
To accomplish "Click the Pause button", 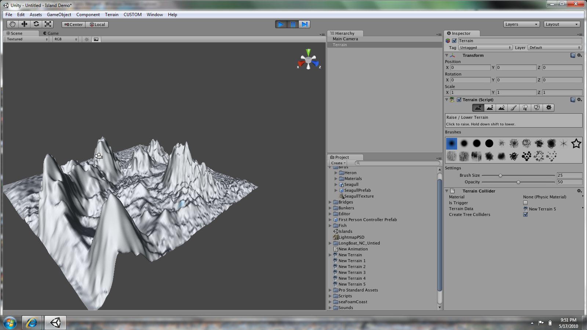I will point(293,24).
